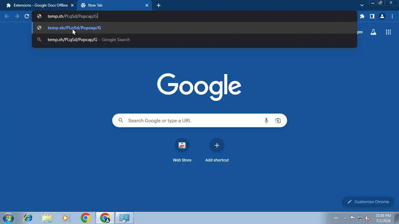Start voice search with microphone icon
399x224 pixels.
(266, 121)
